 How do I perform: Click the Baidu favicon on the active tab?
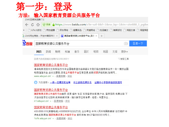coord(62,36)
